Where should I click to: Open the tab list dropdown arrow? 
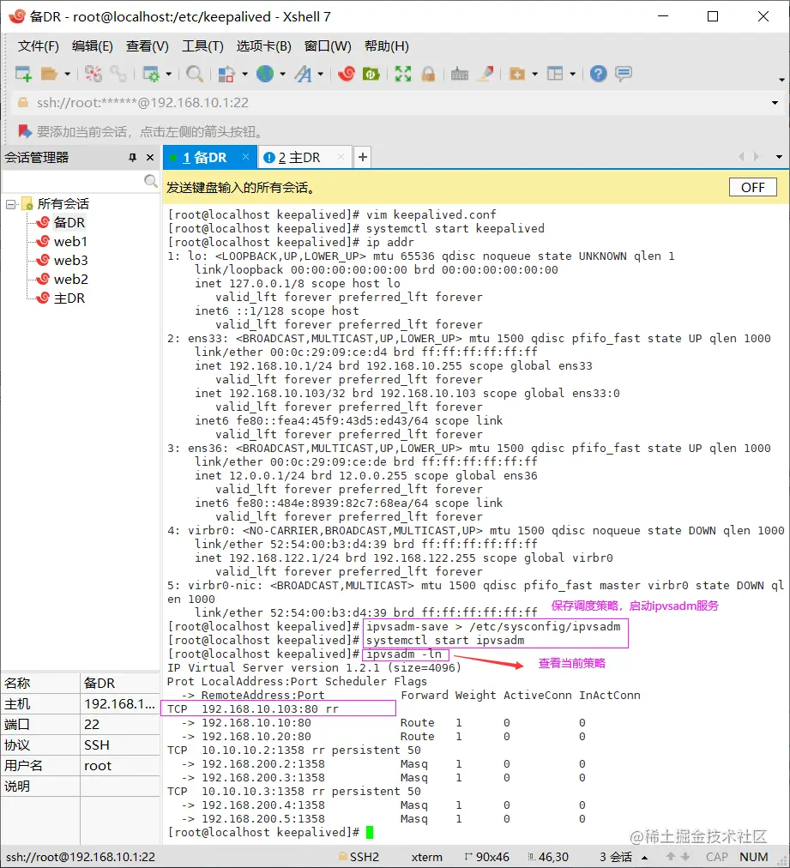click(x=779, y=157)
